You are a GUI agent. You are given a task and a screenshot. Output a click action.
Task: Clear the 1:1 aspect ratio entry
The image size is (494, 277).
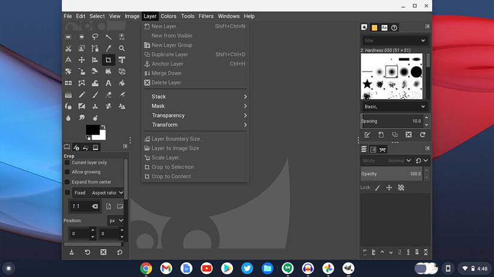[95, 207]
